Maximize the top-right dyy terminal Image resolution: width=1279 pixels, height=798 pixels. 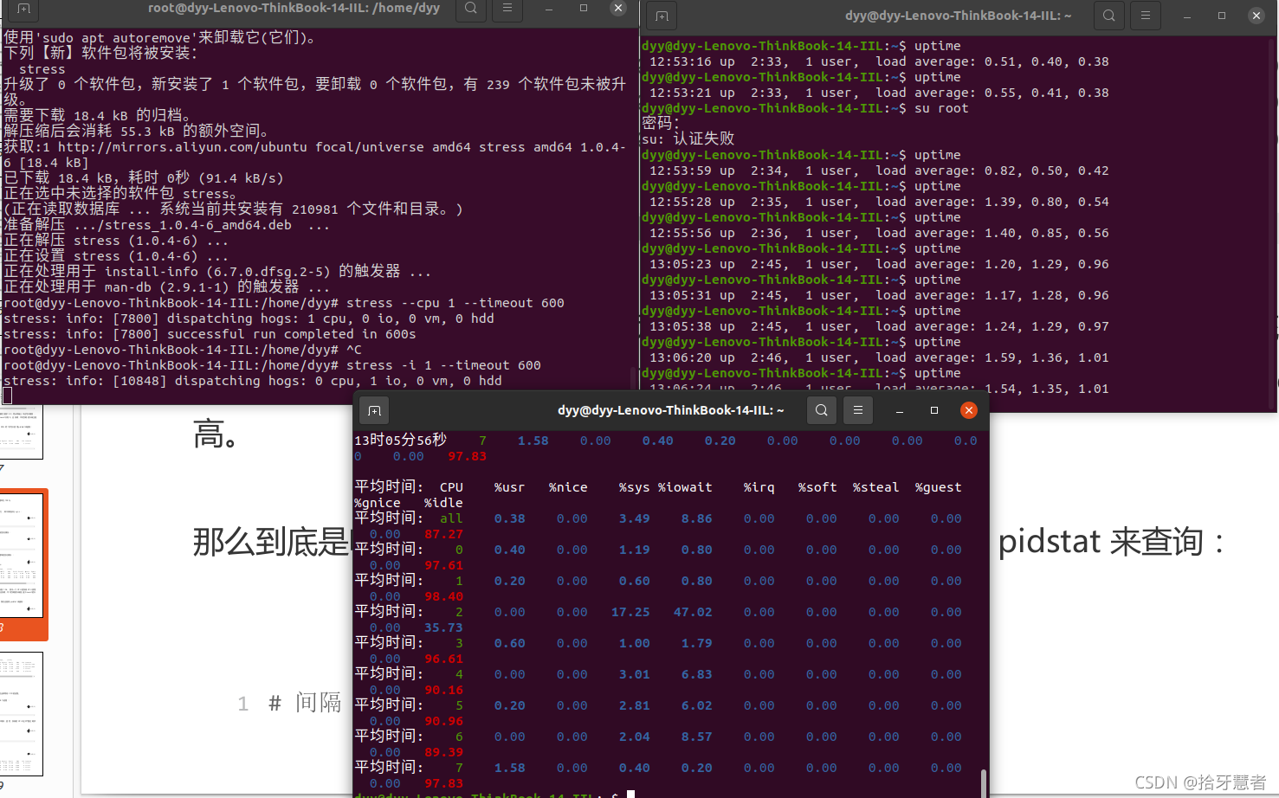pos(1222,16)
